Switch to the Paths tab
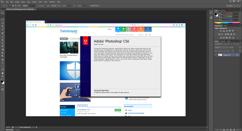Viewport: 242px width, 131px height. point(229,41)
